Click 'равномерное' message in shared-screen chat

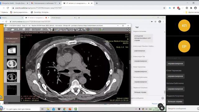pyautogui.click(x=140, y=51)
